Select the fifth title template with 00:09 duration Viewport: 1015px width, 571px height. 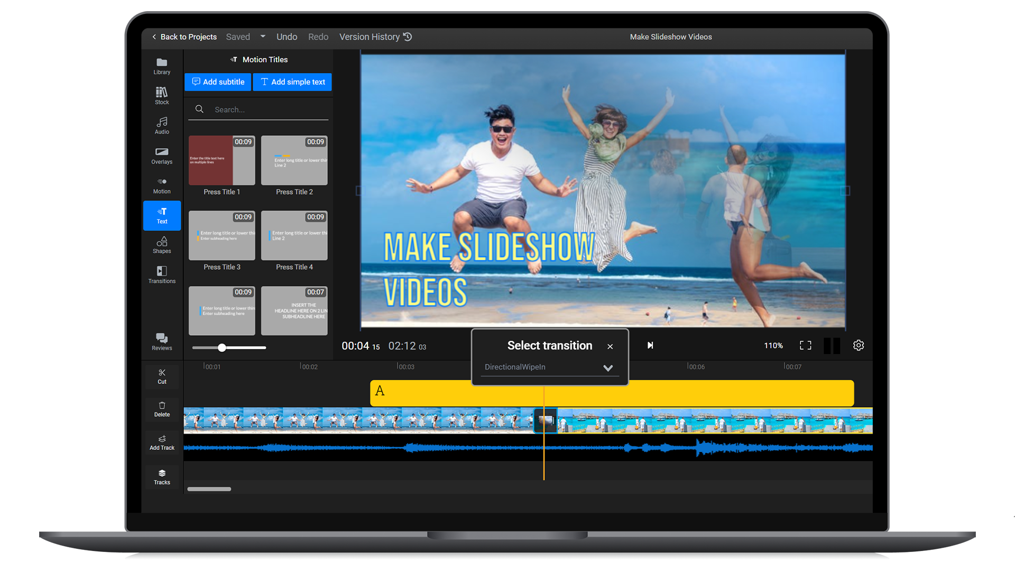(x=222, y=310)
